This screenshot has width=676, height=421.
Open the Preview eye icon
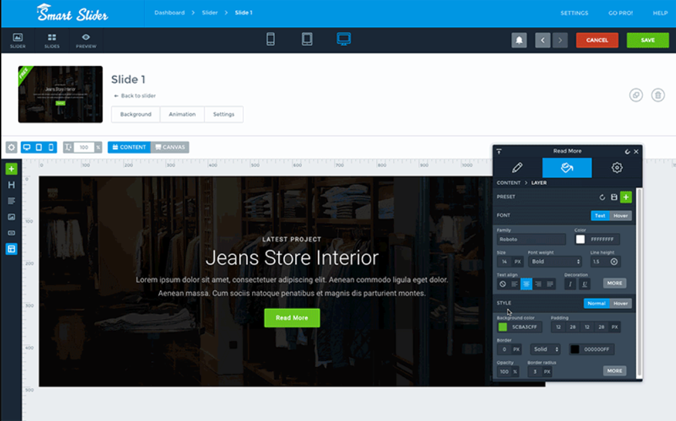pos(86,40)
